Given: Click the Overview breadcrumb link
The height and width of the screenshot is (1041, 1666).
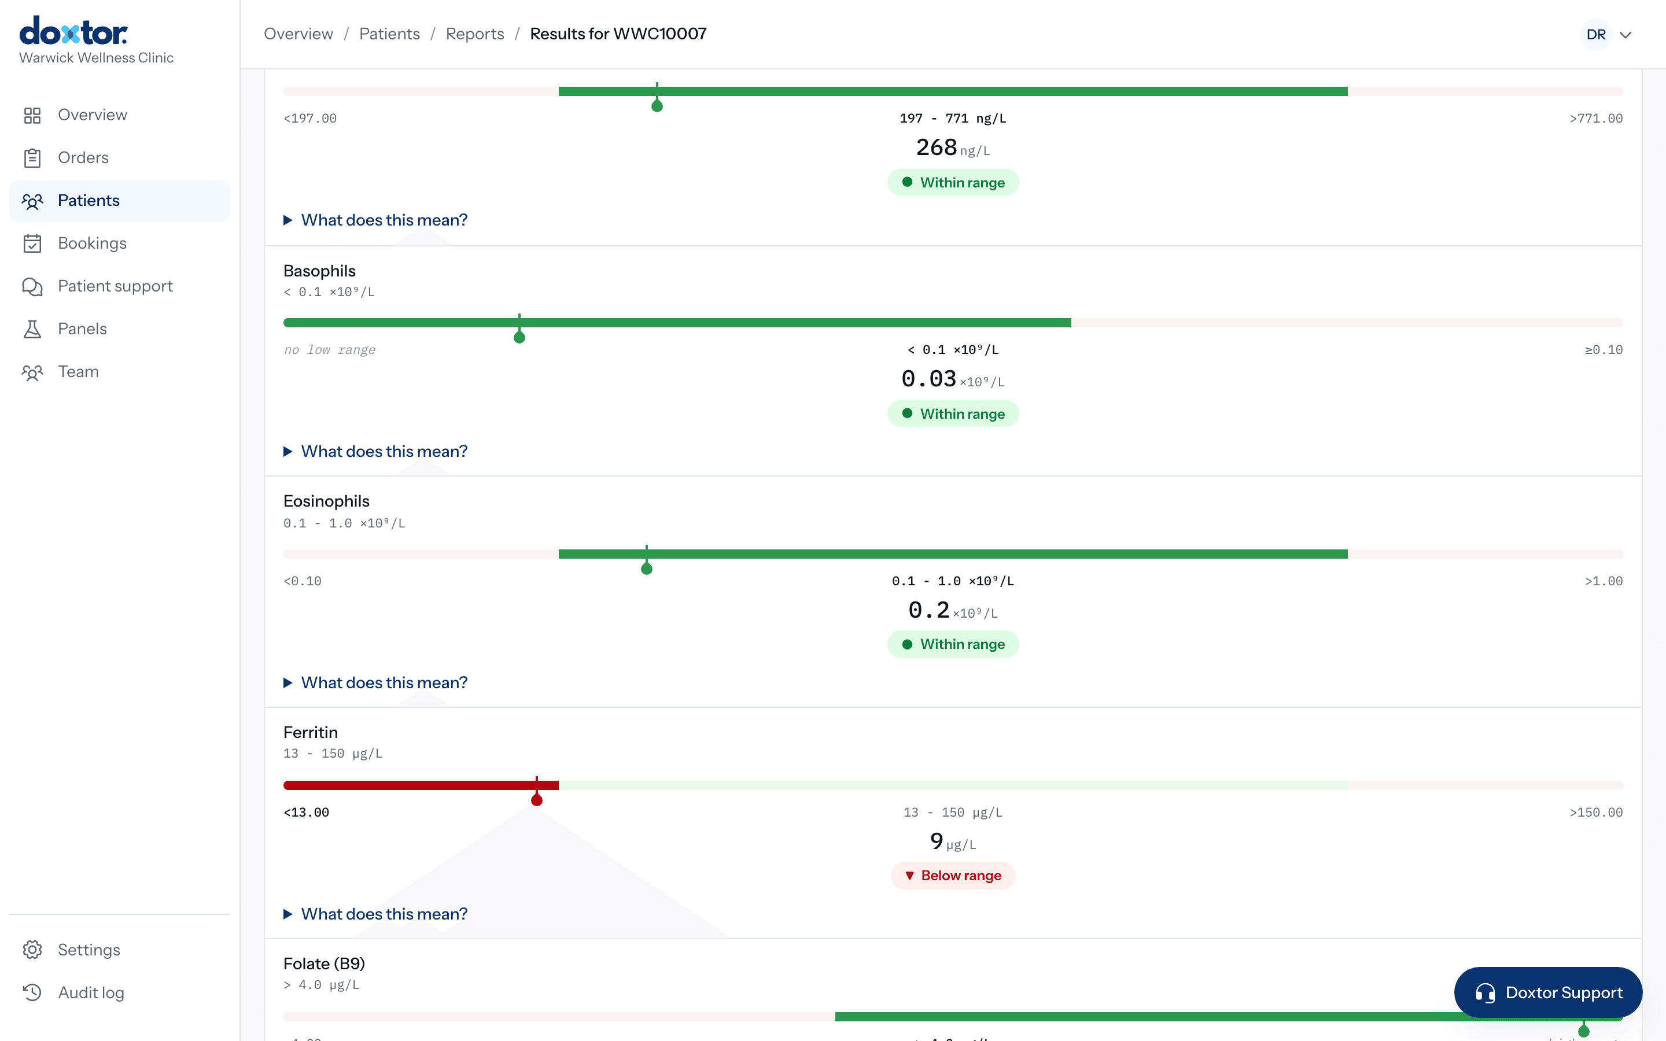Looking at the screenshot, I should click(298, 34).
